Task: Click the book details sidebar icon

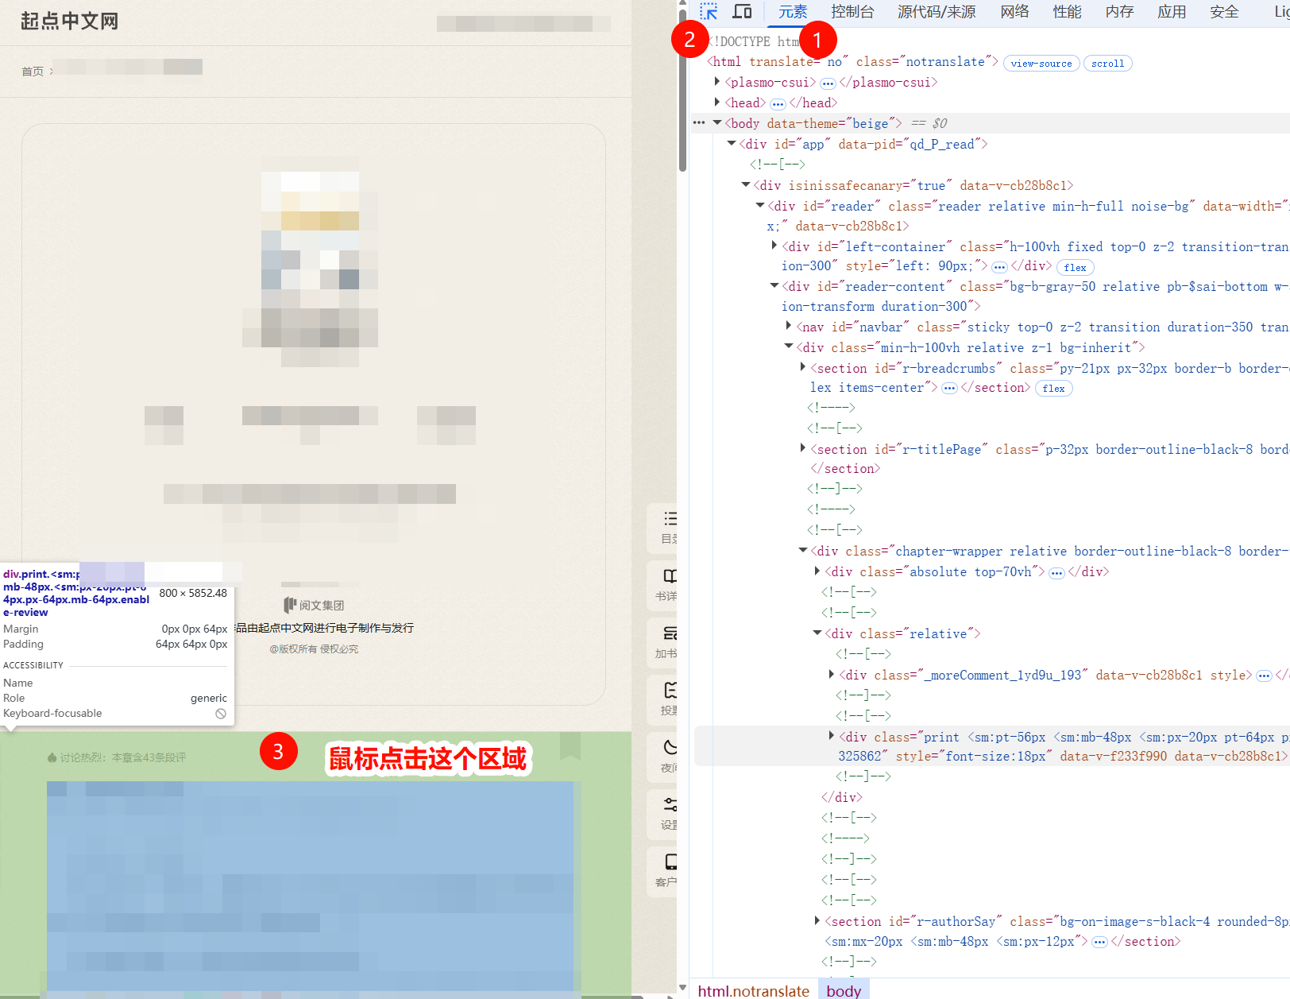Action: coord(670,577)
